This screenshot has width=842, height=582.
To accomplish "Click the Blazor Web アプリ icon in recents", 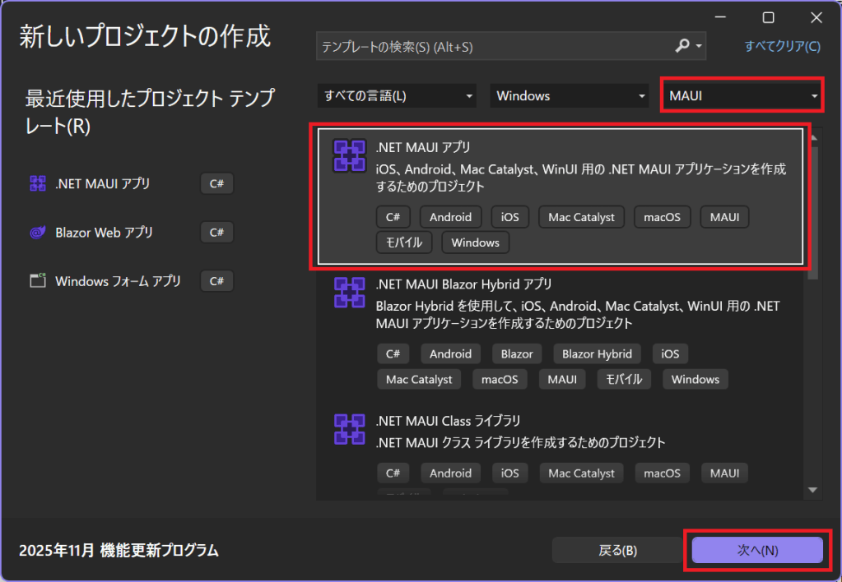I will pos(37,233).
